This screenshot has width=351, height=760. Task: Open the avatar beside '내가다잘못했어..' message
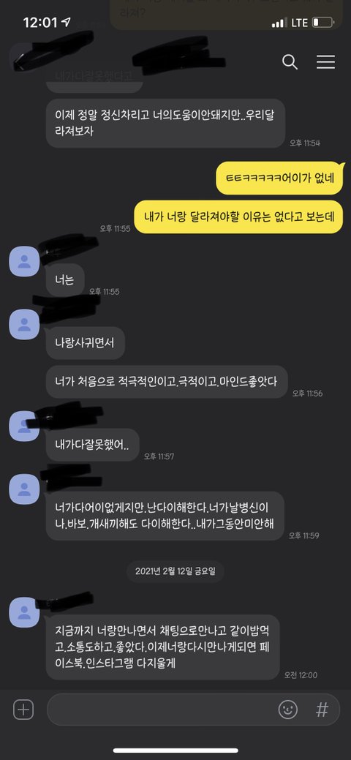click(x=24, y=426)
